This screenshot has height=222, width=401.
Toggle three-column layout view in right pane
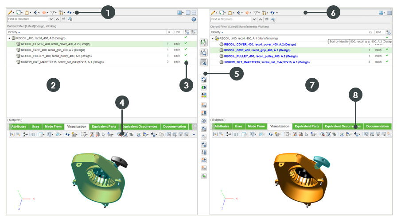[x=389, y=12]
